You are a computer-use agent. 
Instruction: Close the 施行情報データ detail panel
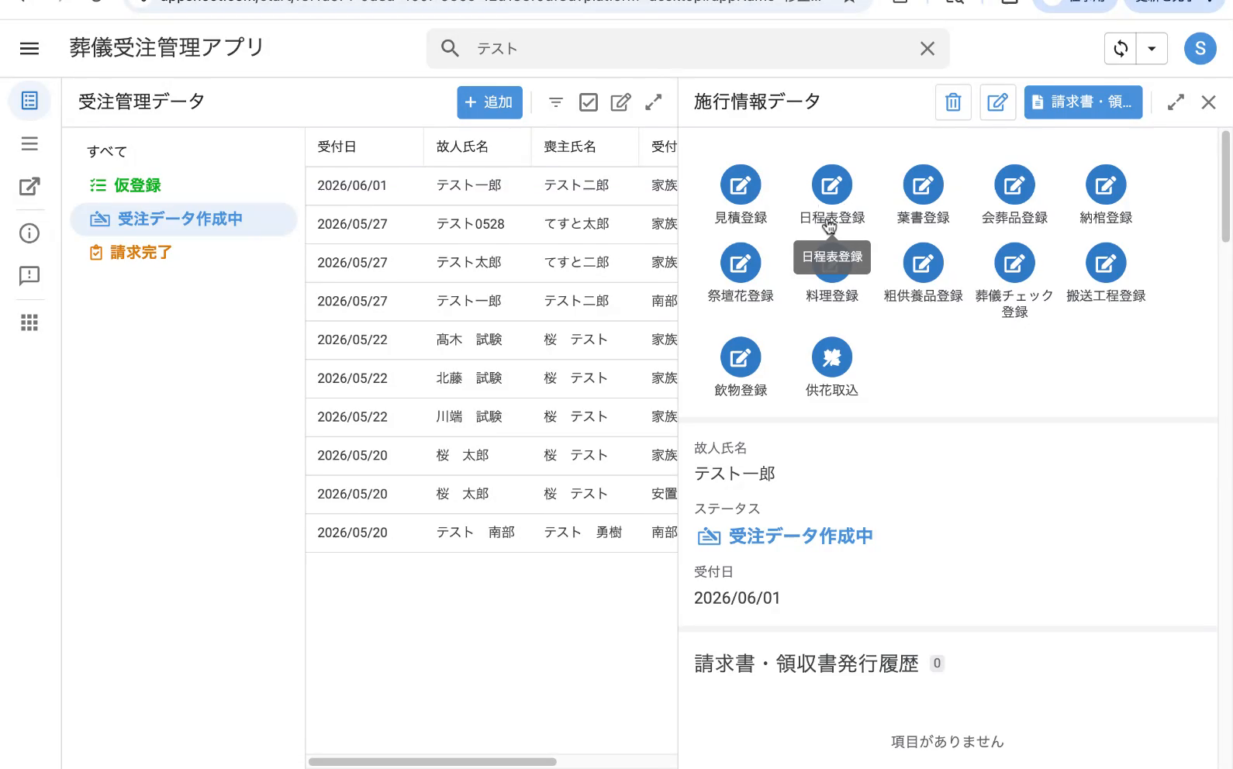click(1208, 102)
